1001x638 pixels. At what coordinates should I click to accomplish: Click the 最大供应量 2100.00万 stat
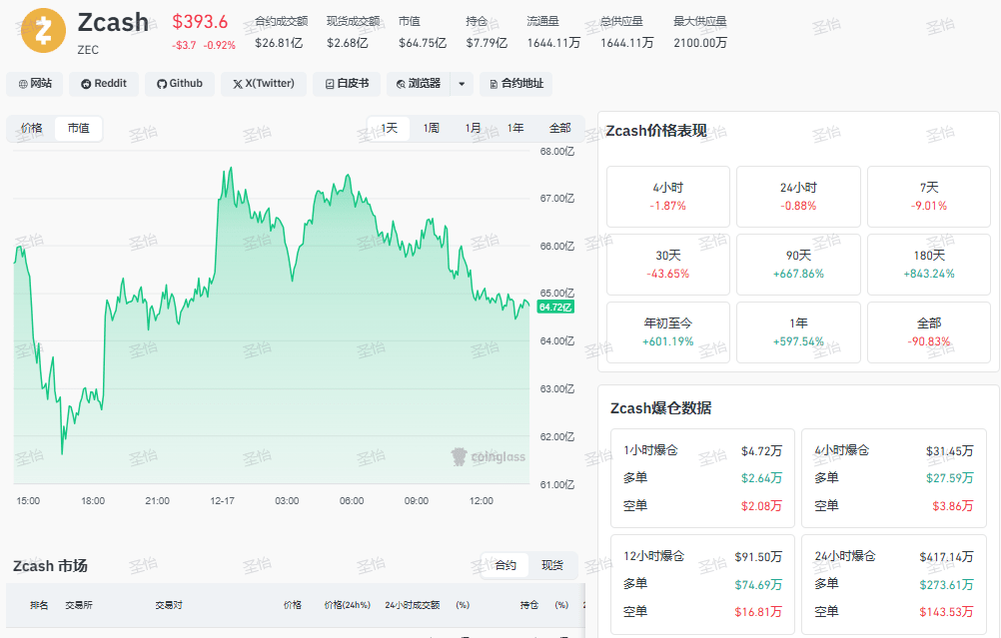point(700,32)
